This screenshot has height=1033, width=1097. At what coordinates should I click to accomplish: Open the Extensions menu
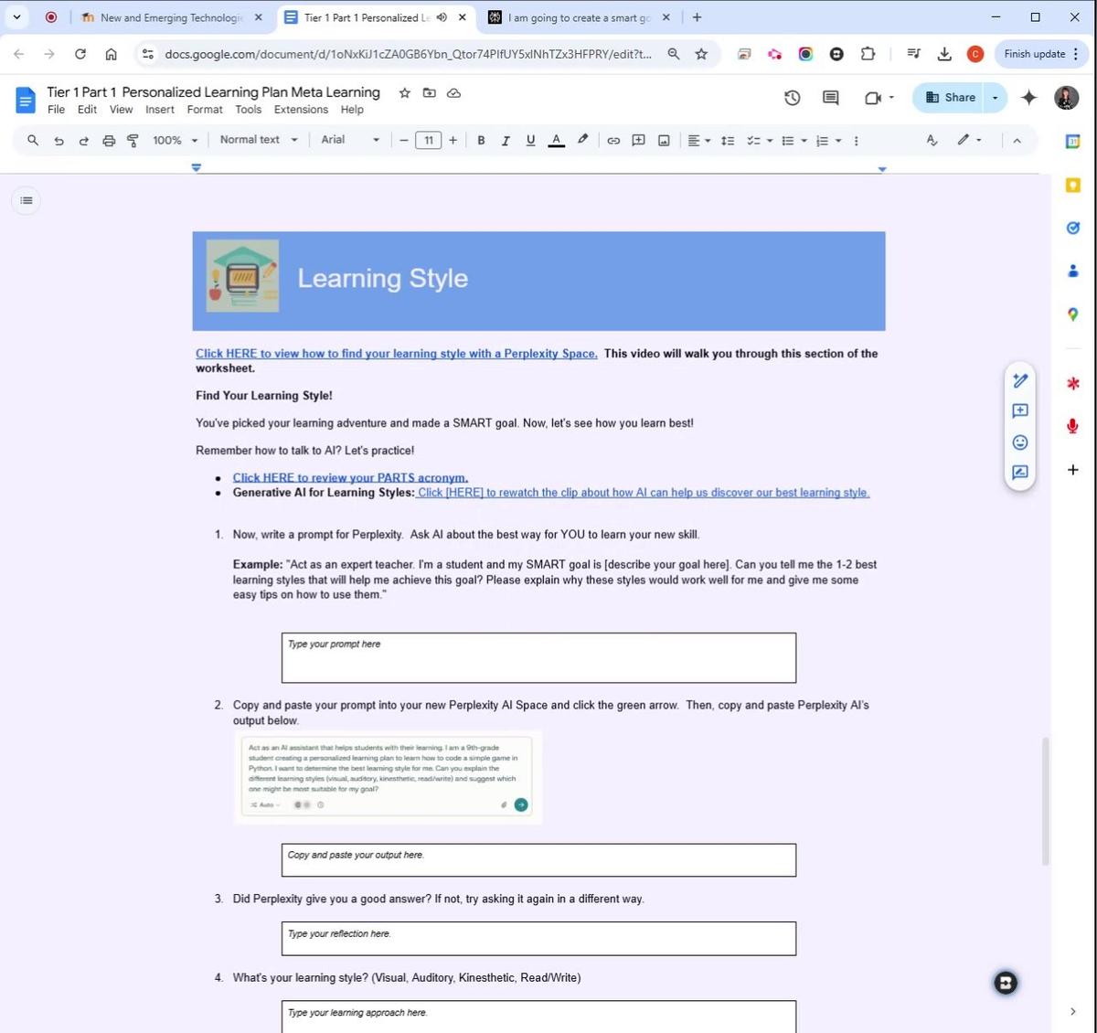(301, 110)
